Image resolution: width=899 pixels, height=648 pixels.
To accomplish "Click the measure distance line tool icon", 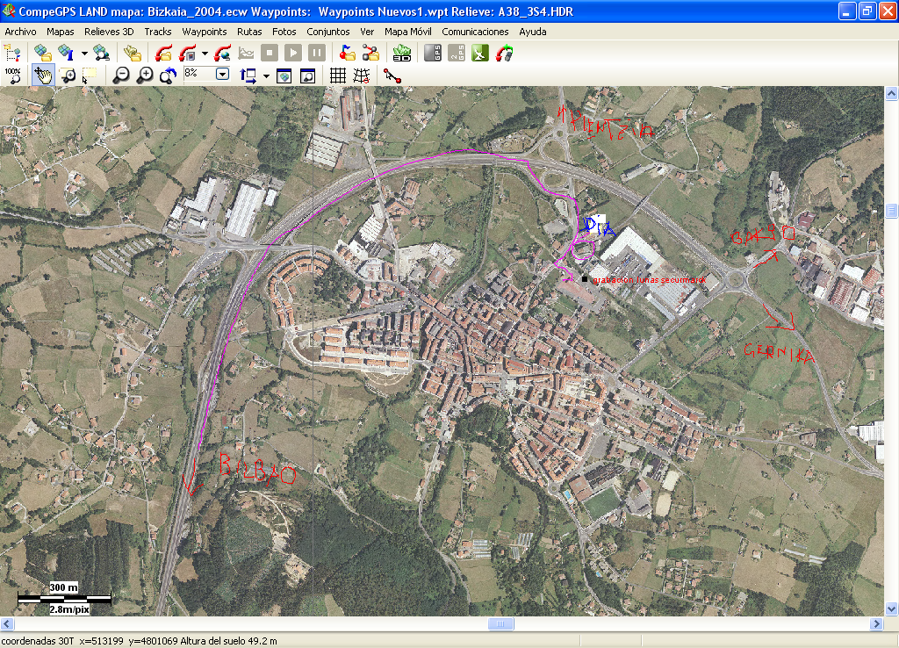I will 392,76.
